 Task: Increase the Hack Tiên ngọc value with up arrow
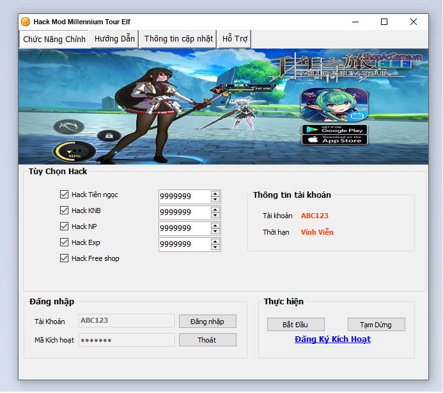point(215,194)
